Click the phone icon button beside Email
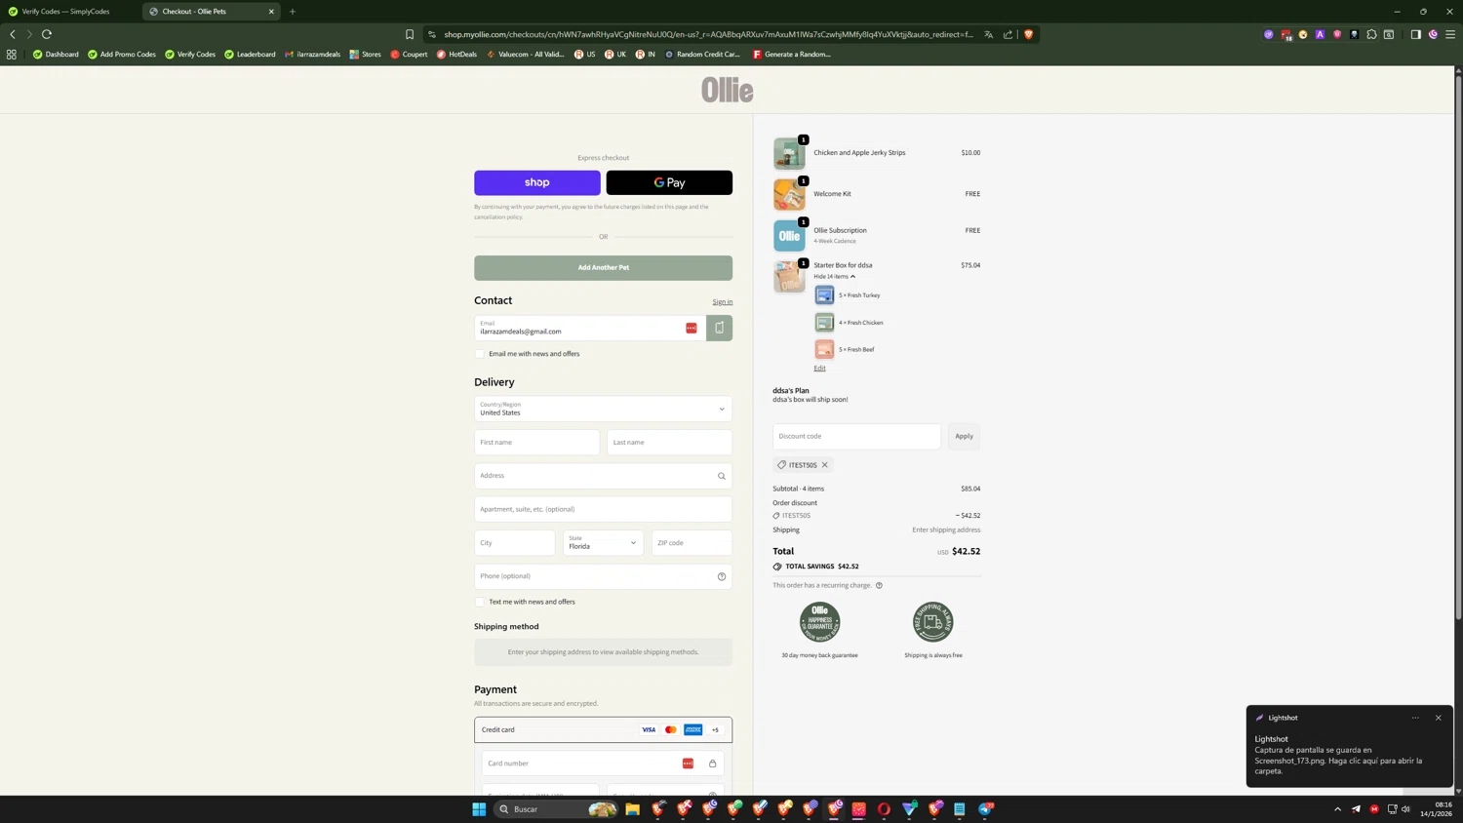Image resolution: width=1463 pixels, height=823 pixels. pyautogui.click(x=720, y=328)
